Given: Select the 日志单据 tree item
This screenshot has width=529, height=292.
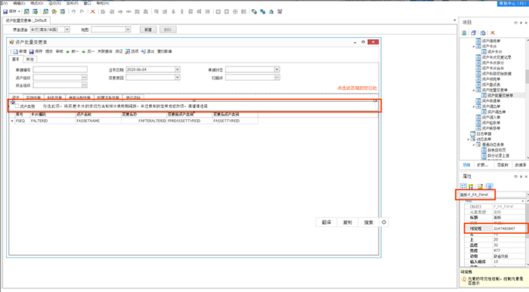Looking at the screenshot, I should 484,134.
